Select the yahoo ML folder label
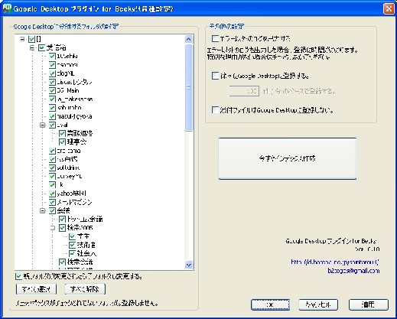 click(71, 194)
